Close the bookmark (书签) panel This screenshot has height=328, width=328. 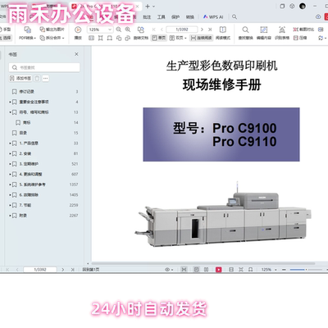point(76,54)
